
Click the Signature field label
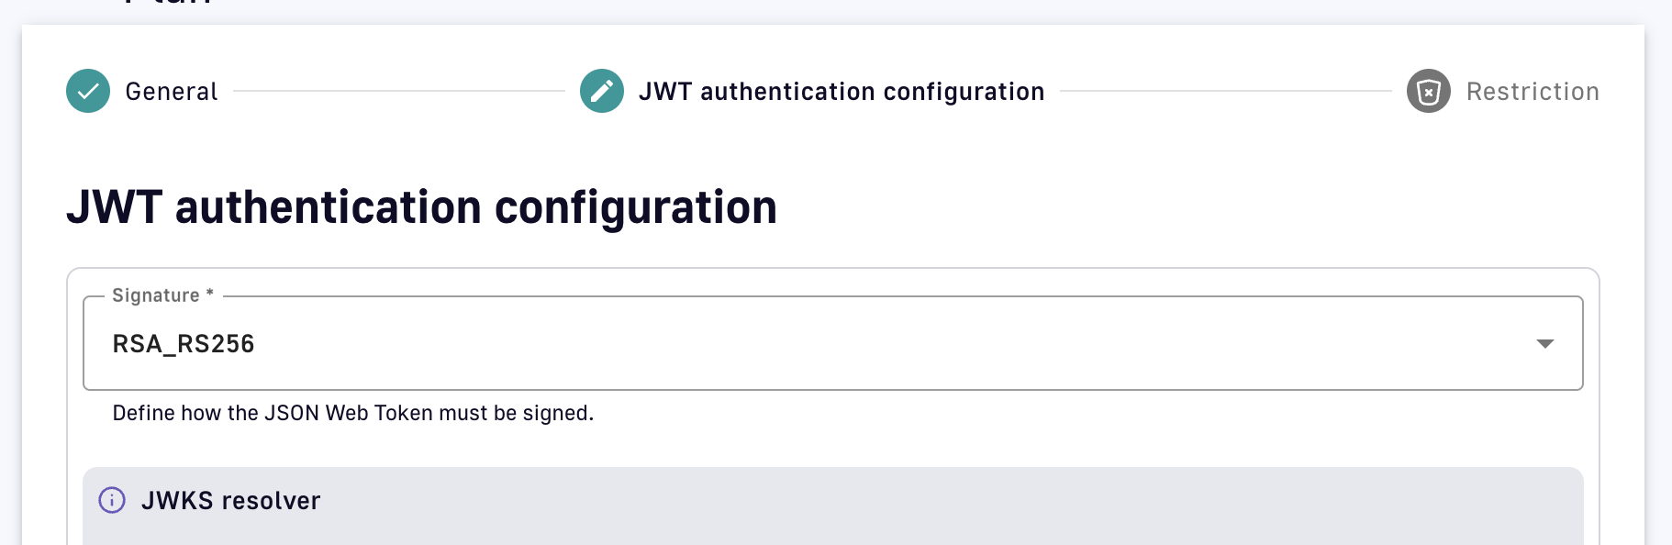click(155, 295)
